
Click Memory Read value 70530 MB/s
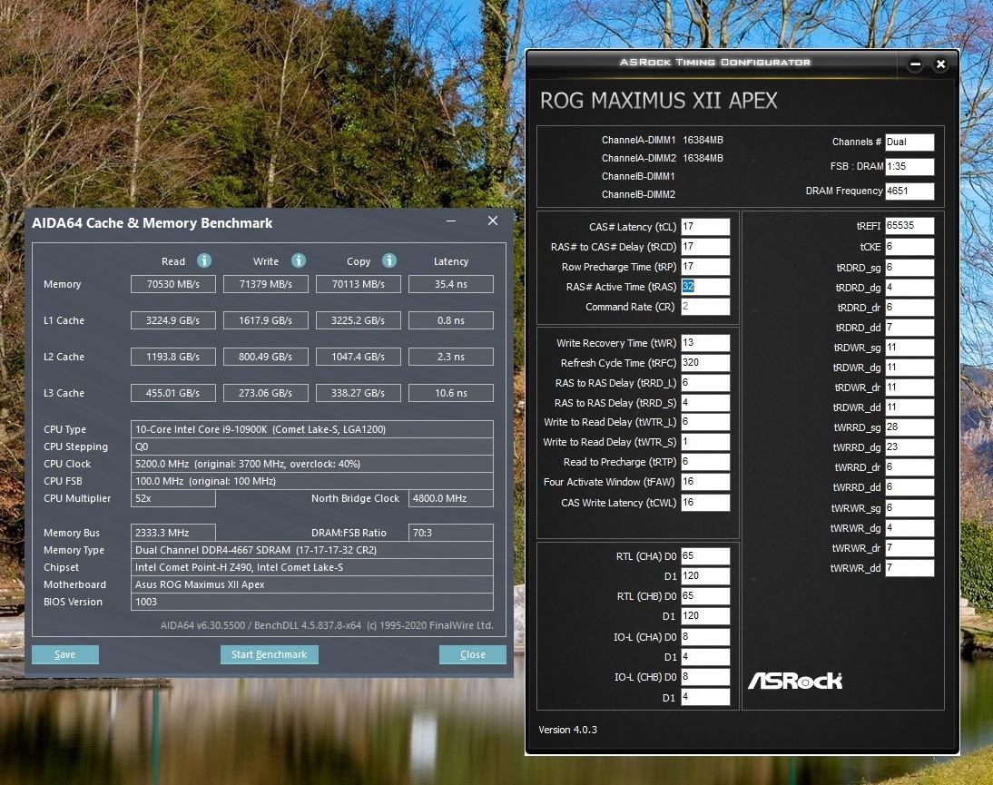[172, 284]
